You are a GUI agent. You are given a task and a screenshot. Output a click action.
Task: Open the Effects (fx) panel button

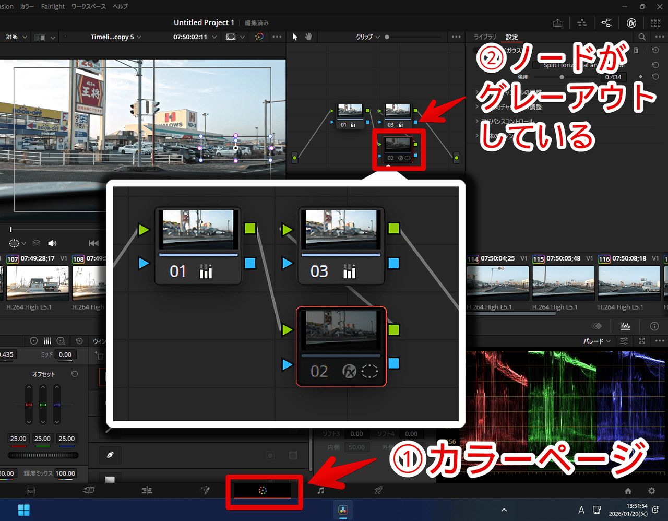[631, 23]
